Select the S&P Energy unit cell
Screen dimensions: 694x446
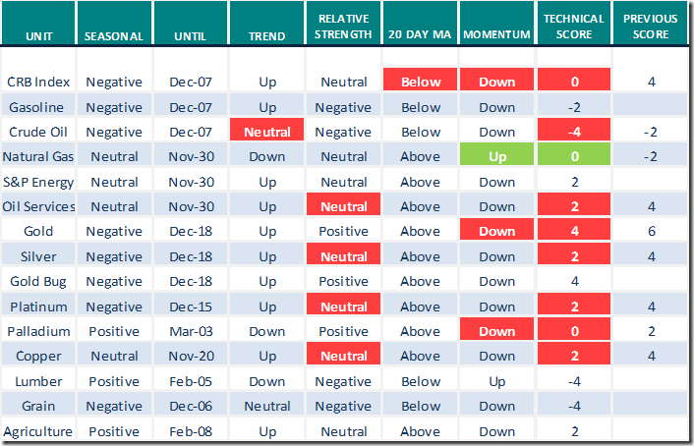click(x=37, y=182)
